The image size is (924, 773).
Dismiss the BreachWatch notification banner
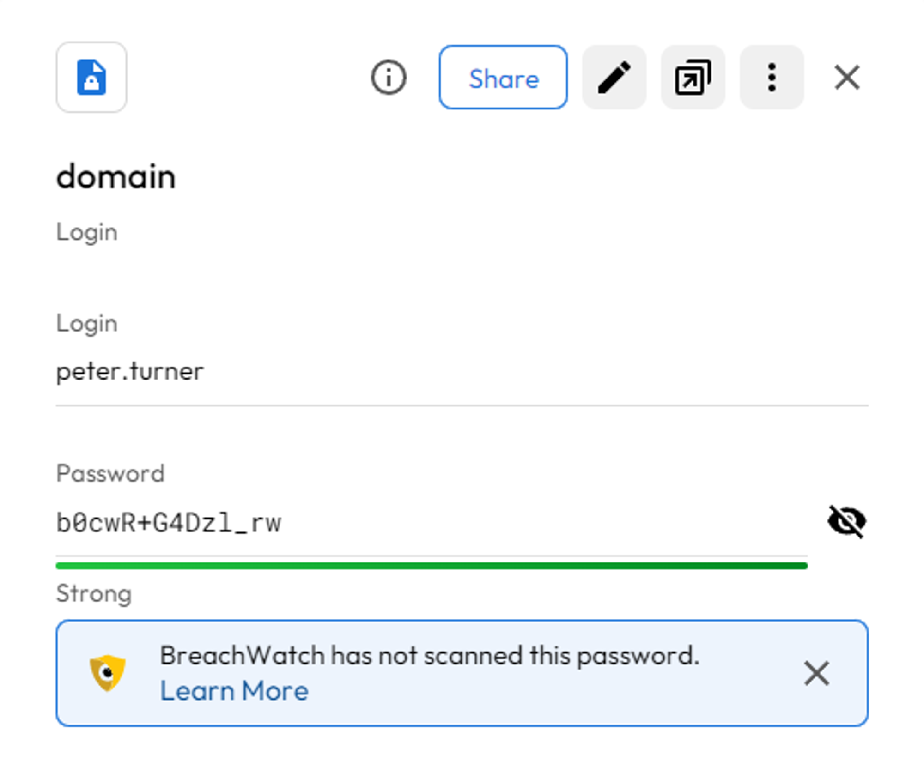pos(816,673)
